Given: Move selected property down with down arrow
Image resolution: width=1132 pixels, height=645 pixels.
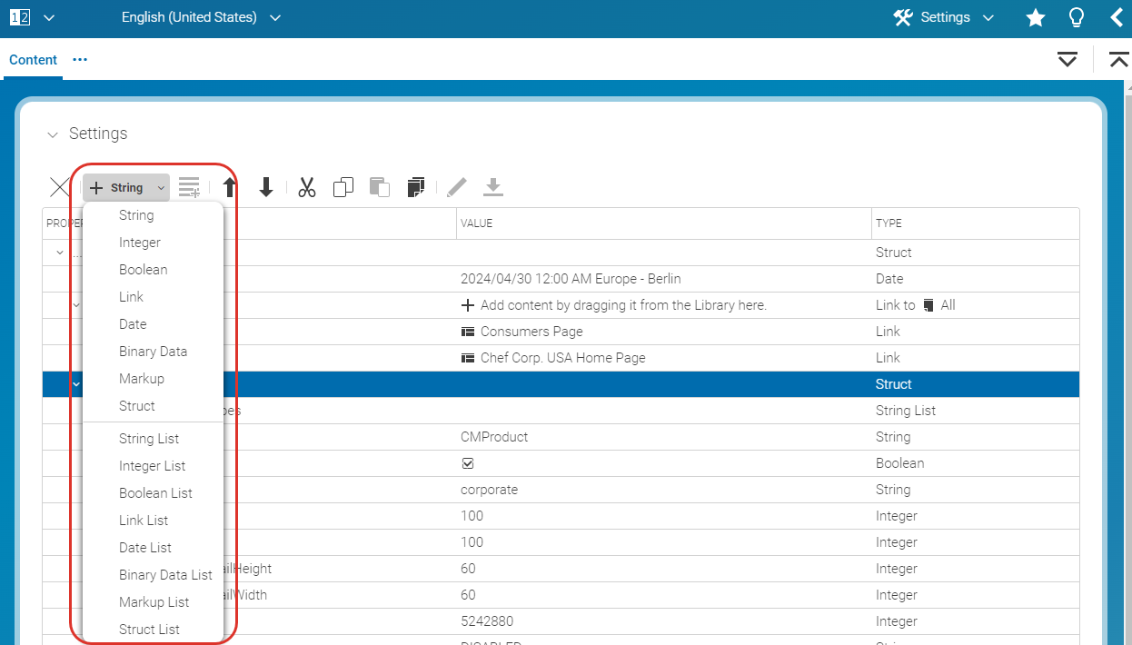Looking at the screenshot, I should [x=266, y=188].
